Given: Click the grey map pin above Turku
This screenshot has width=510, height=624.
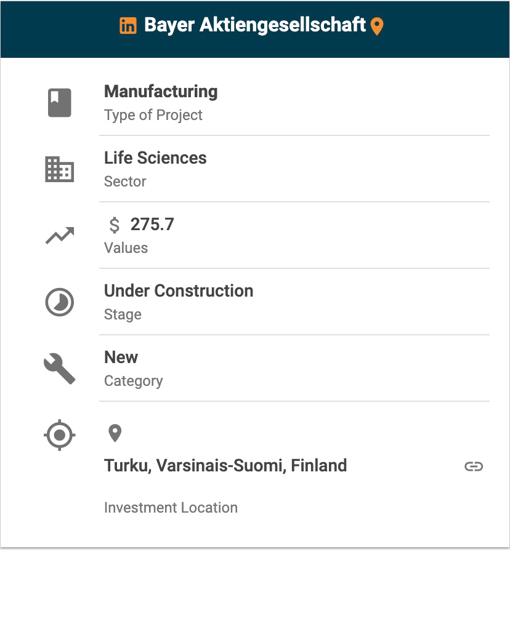Looking at the screenshot, I should pyautogui.click(x=115, y=433).
